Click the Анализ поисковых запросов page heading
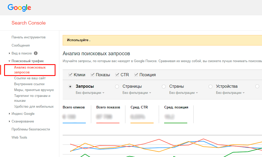This screenshot has width=262, height=157. click(96, 53)
